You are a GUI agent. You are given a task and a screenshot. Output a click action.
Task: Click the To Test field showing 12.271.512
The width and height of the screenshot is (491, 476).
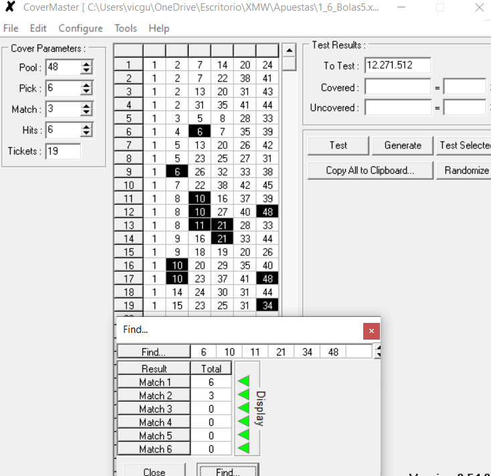click(x=398, y=66)
